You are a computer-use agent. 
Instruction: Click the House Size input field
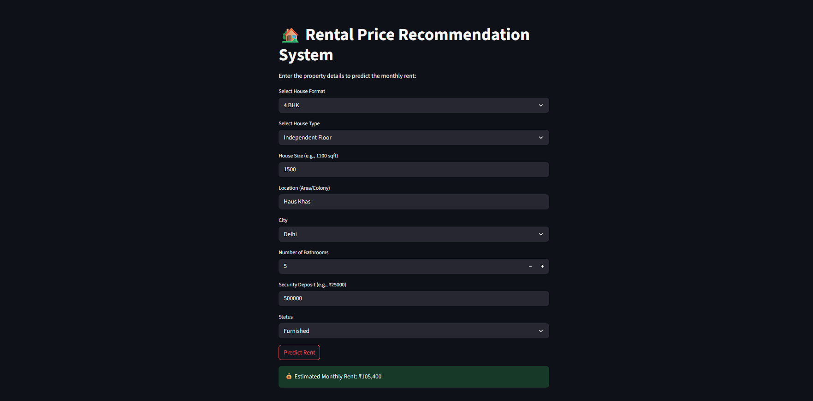click(414, 169)
